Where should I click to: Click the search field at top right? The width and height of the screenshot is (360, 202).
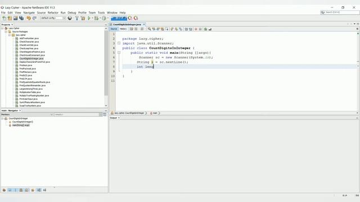(x=340, y=12)
